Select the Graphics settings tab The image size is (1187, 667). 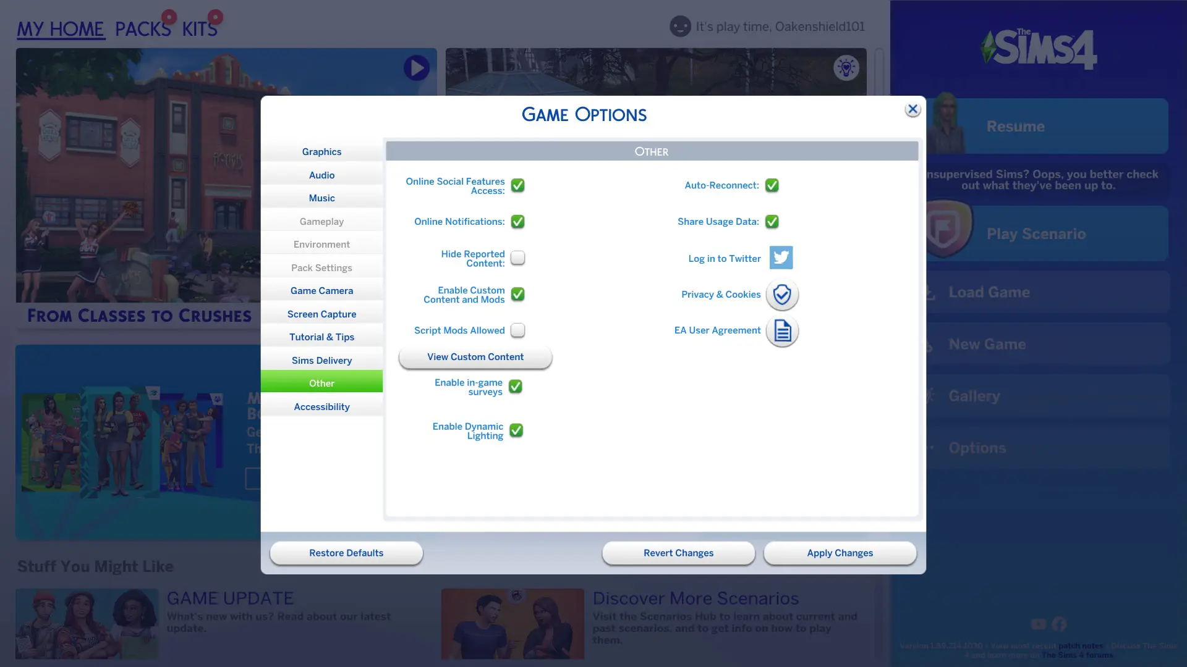coord(321,151)
